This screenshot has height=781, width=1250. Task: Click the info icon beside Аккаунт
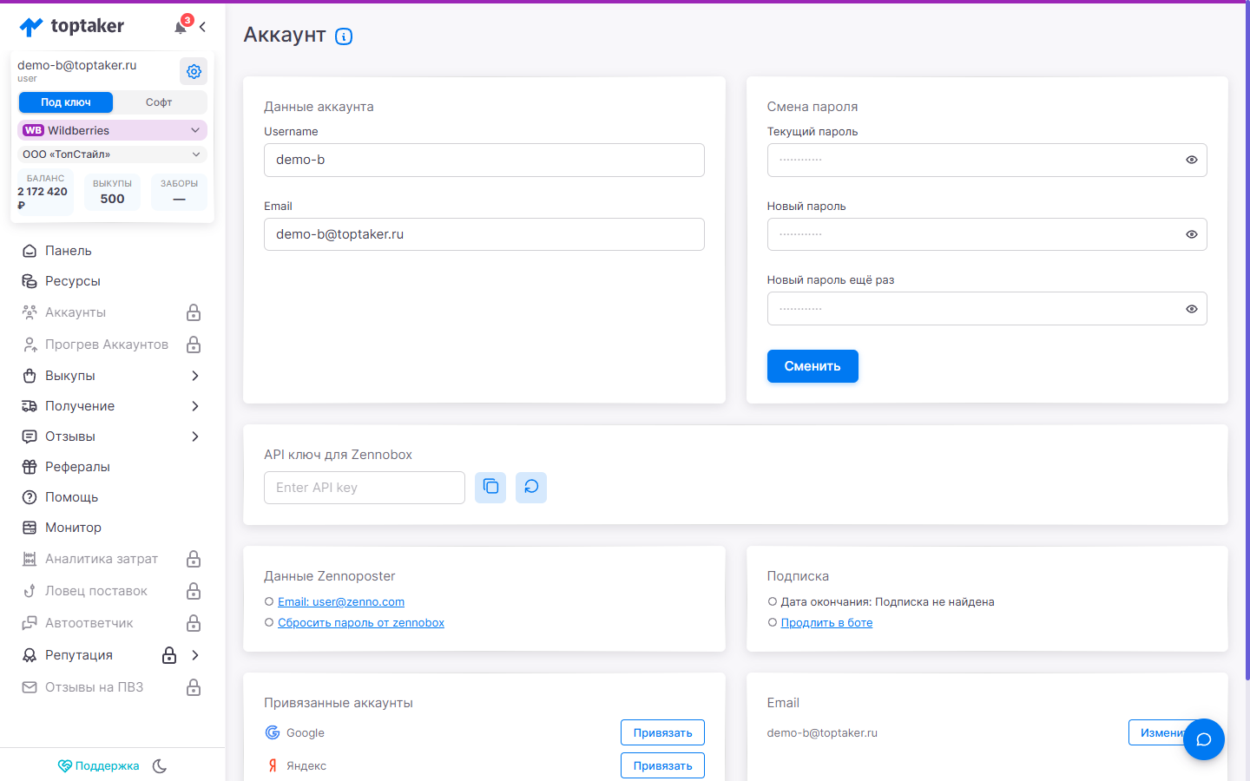click(x=344, y=36)
